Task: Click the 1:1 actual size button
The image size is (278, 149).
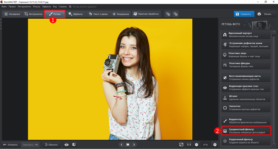Action: [189, 145]
